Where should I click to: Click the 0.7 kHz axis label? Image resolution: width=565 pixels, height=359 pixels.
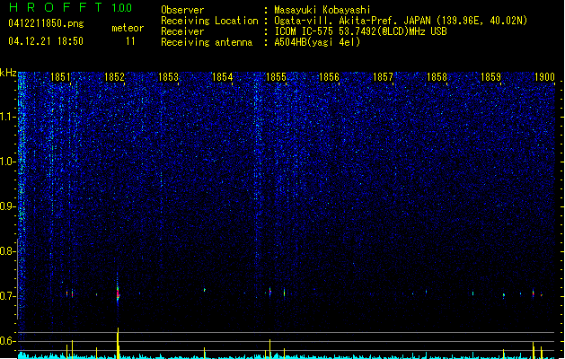pos(7,296)
